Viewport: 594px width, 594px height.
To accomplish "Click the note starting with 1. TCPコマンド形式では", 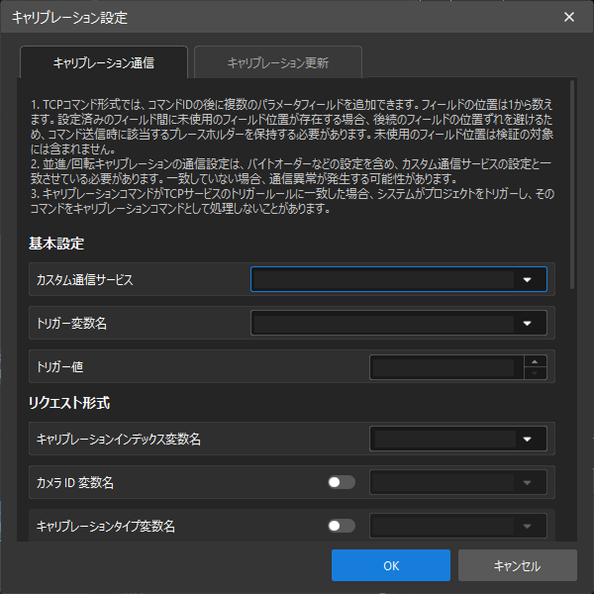I will click(292, 127).
